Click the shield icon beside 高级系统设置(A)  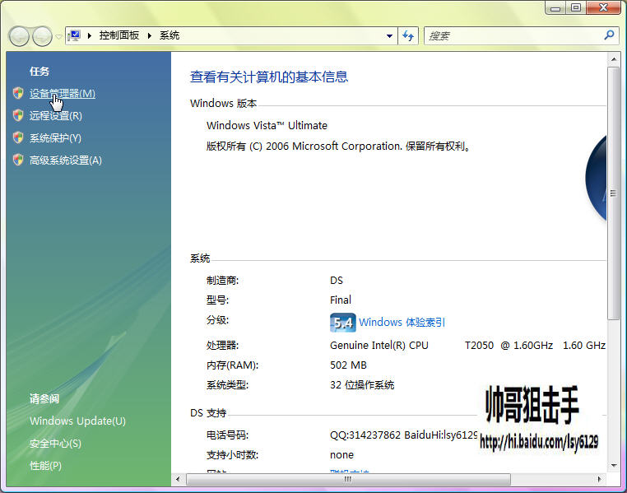[x=18, y=160]
